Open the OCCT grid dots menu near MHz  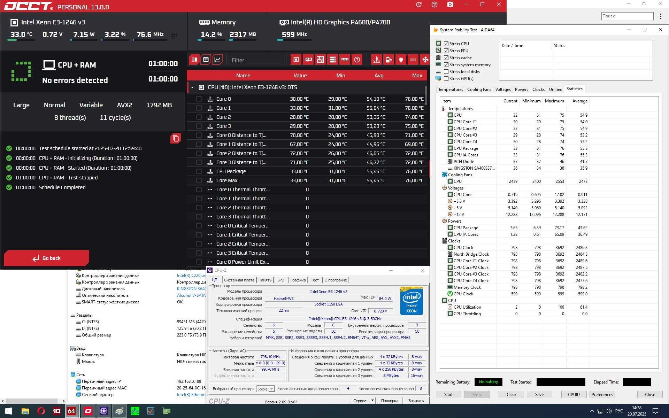coord(174,36)
